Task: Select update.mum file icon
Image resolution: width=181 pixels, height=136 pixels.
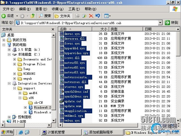Action: (62, 106)
